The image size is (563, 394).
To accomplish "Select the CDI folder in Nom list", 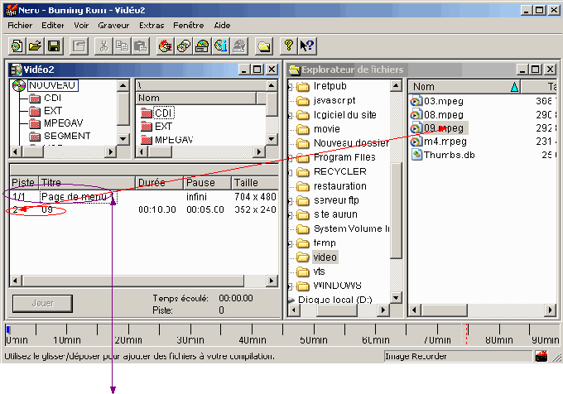I will point(163,113).
